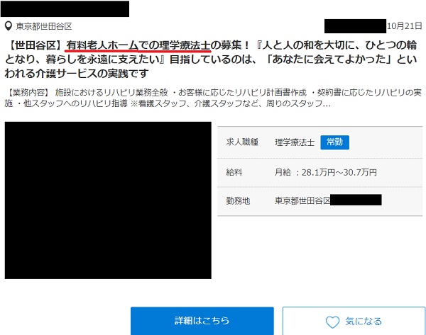Image resolution: width=426 pixels, height=335 pixels.
Task: Open the job listing title link
Action: coord(211,59)
